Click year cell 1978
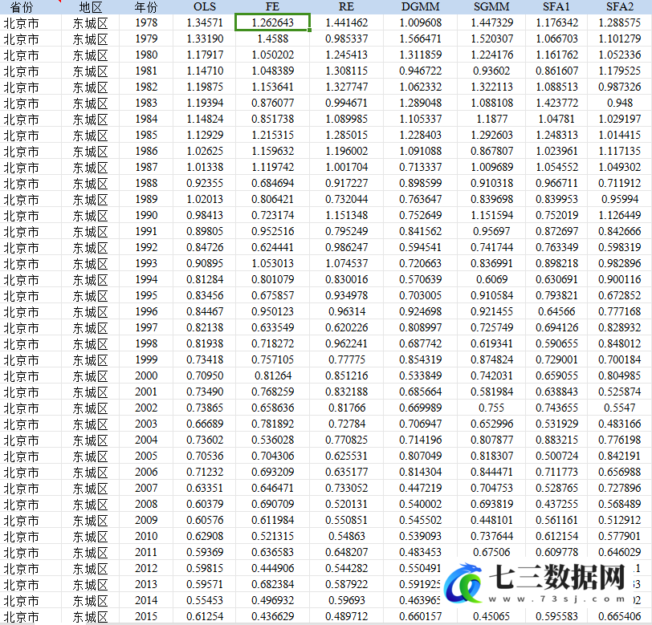Screen dimensions: 652x625 tap(146, 22)
